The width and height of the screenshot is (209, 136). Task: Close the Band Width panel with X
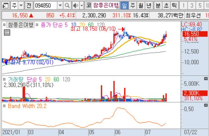pos(206,105)
